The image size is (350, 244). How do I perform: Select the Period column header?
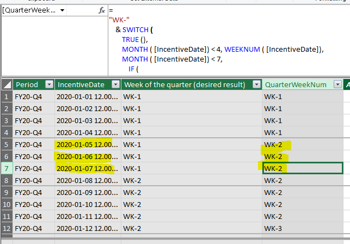[x=27, y=84]
